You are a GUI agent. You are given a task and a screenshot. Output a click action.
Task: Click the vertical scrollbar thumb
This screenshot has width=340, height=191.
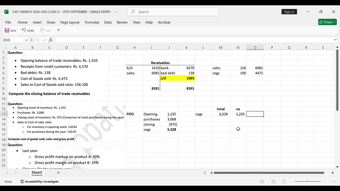(337, 80)
